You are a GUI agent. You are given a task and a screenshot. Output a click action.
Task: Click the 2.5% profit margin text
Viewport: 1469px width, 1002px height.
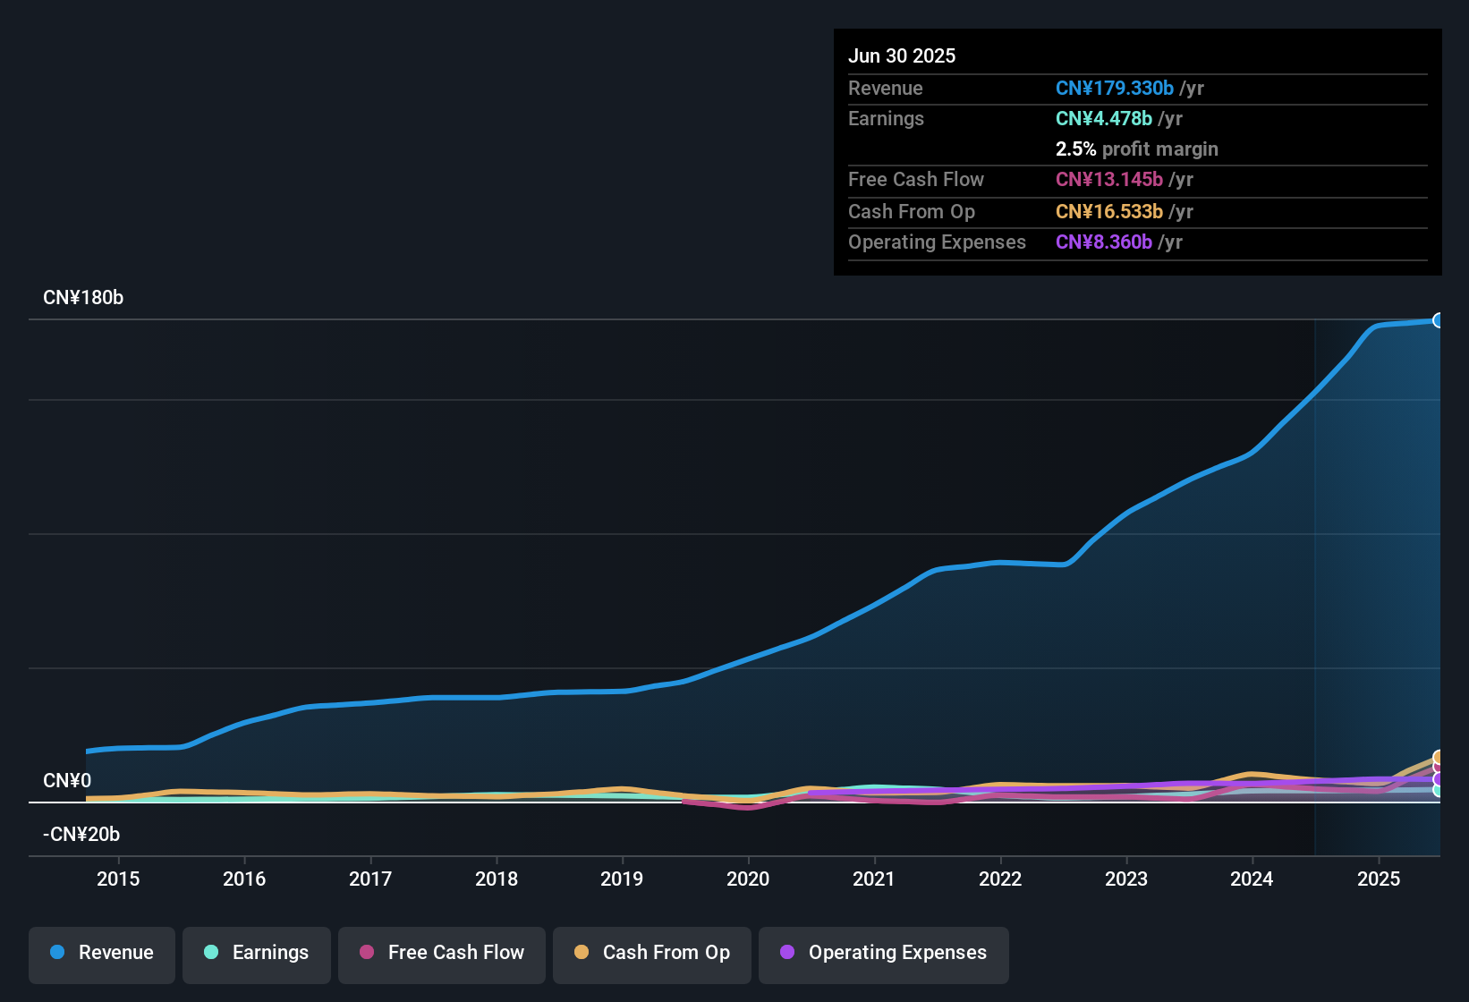(x=1136, y=149)
